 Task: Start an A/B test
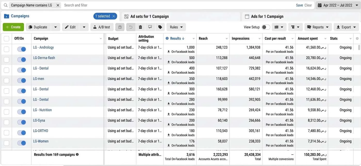coord(102,27)
